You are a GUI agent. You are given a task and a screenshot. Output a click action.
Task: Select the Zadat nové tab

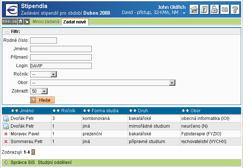75,22
